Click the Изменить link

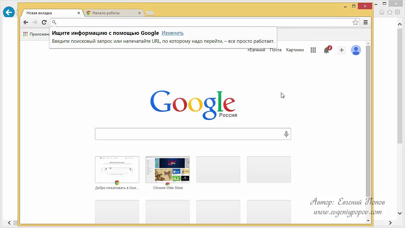point(172,33)
